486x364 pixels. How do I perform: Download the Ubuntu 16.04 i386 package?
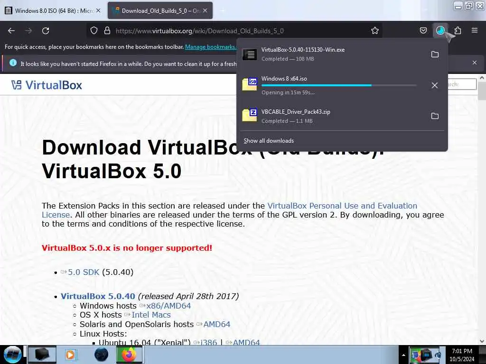(x=208, y=343)
